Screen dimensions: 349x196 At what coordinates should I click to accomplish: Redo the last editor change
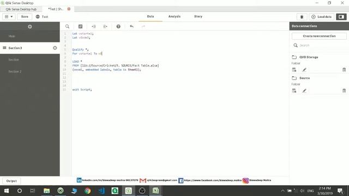click(143, 27)
